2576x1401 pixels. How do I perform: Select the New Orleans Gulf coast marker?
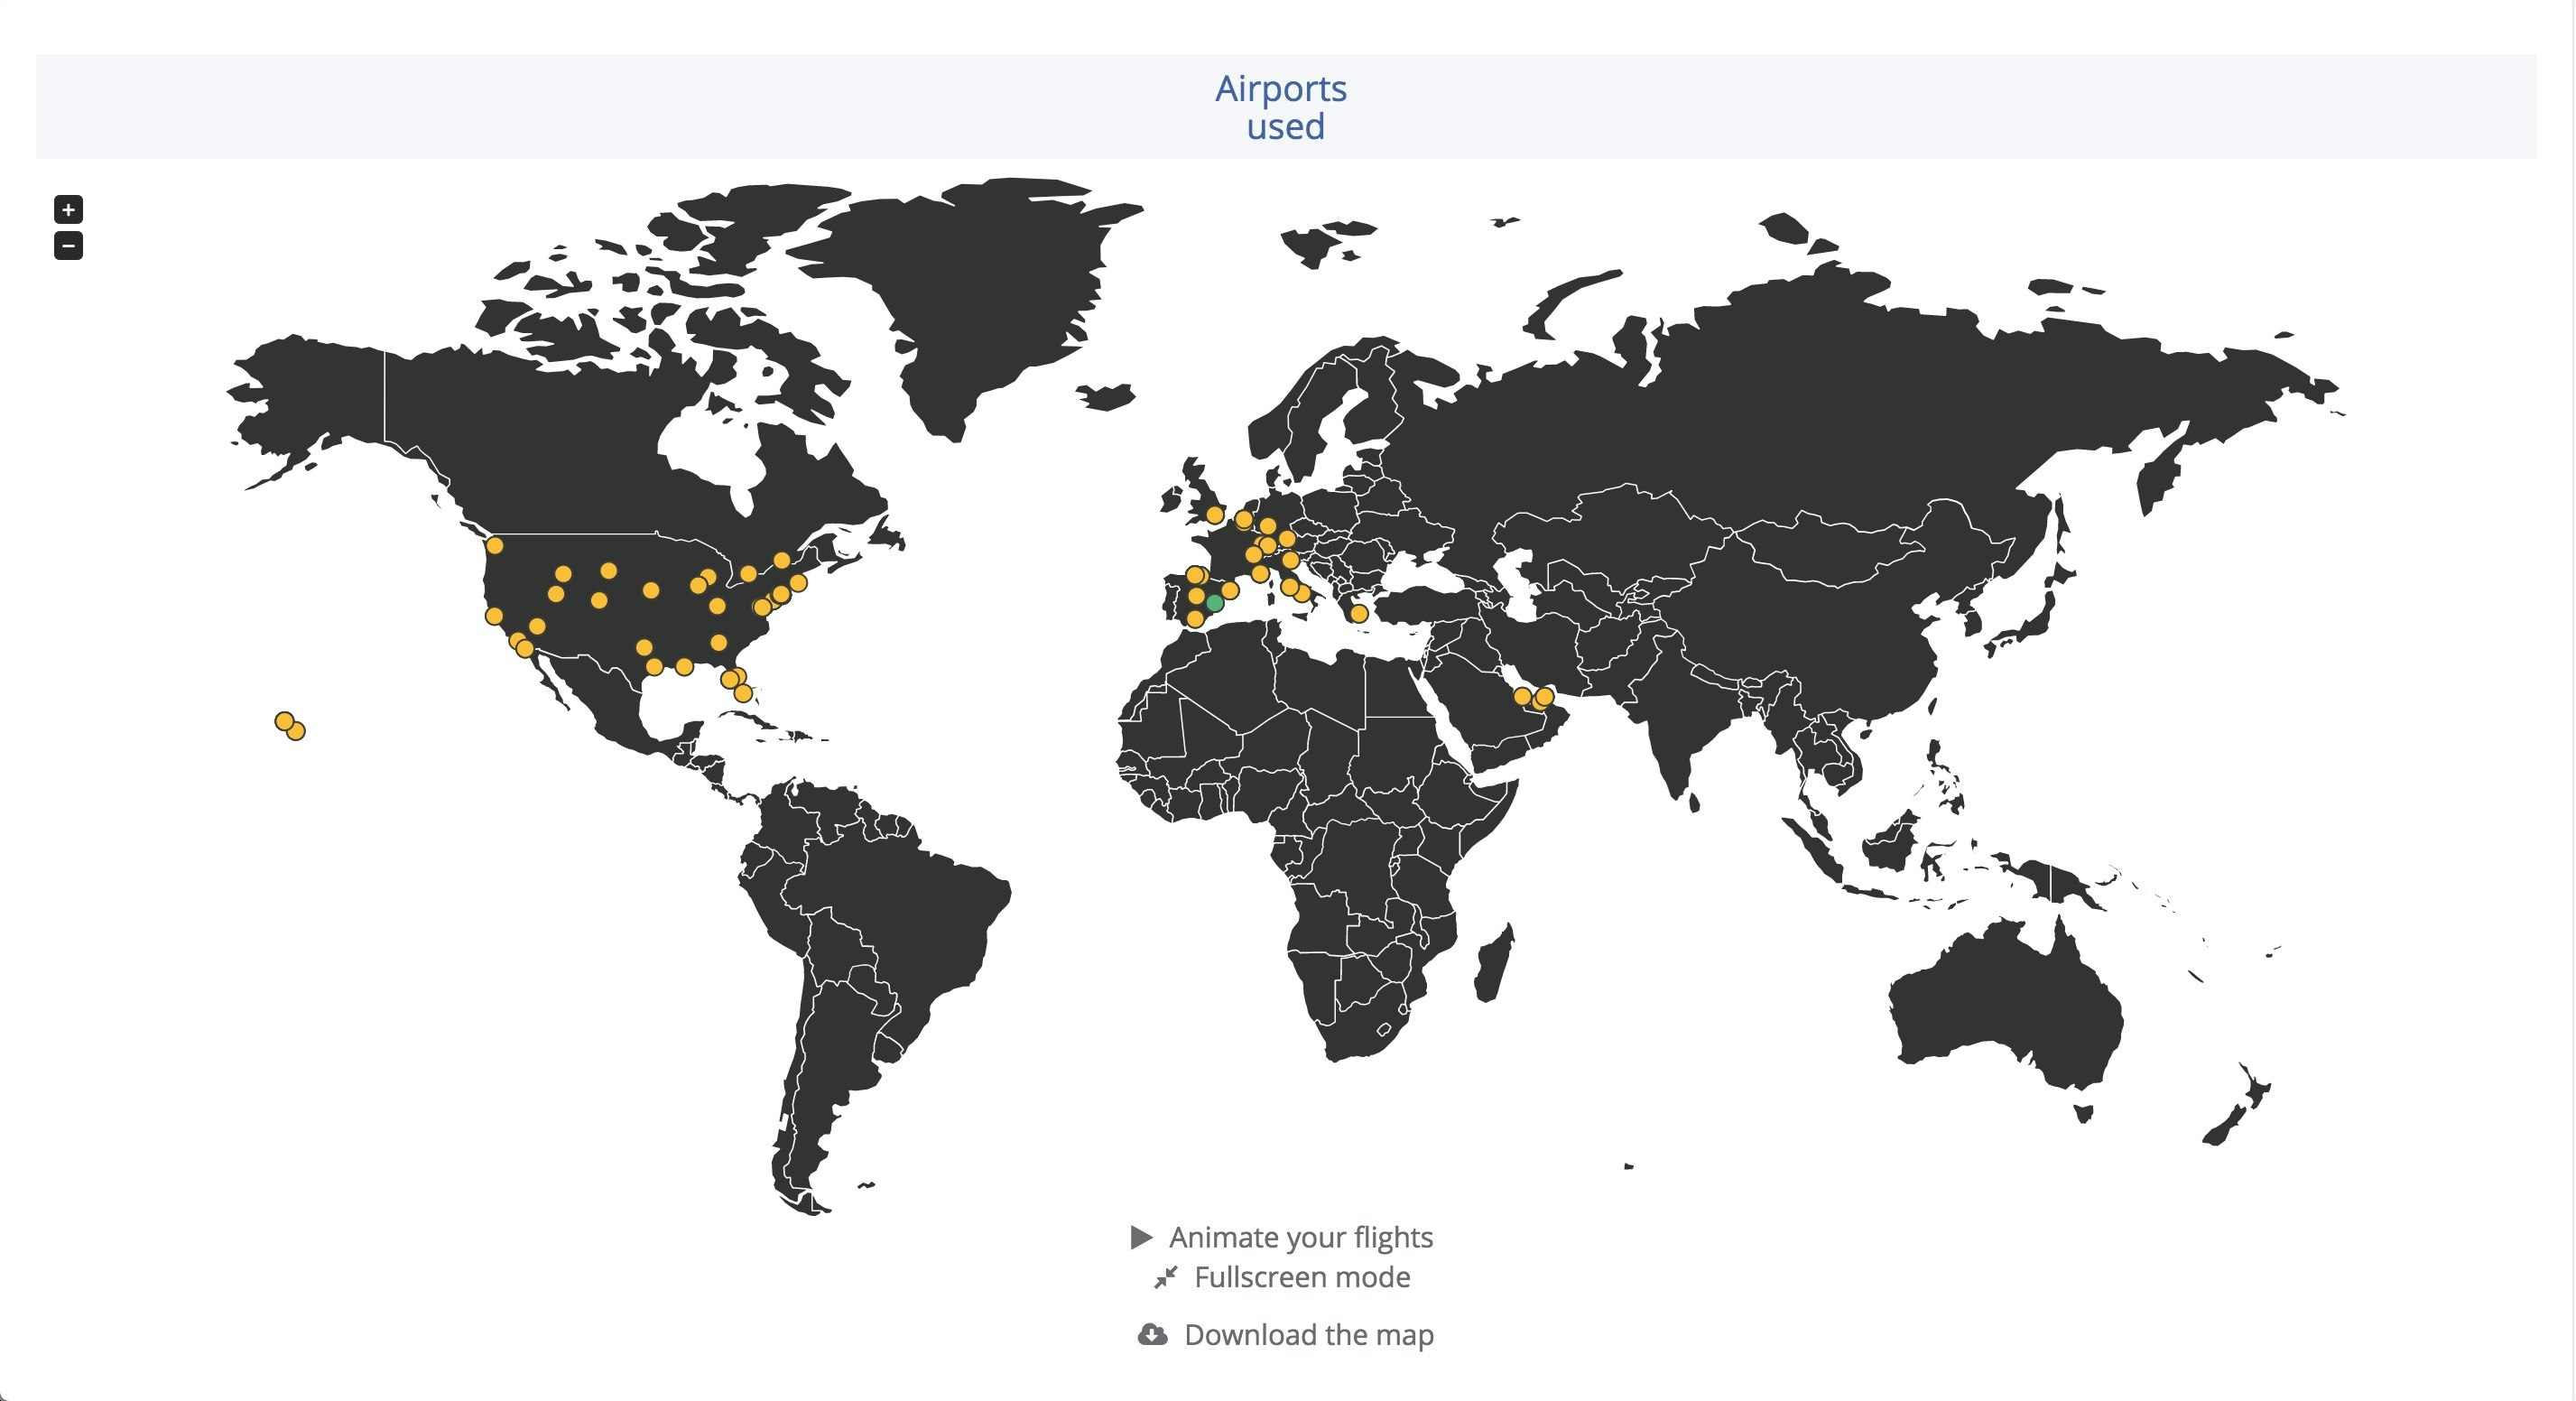coord(684,666)
